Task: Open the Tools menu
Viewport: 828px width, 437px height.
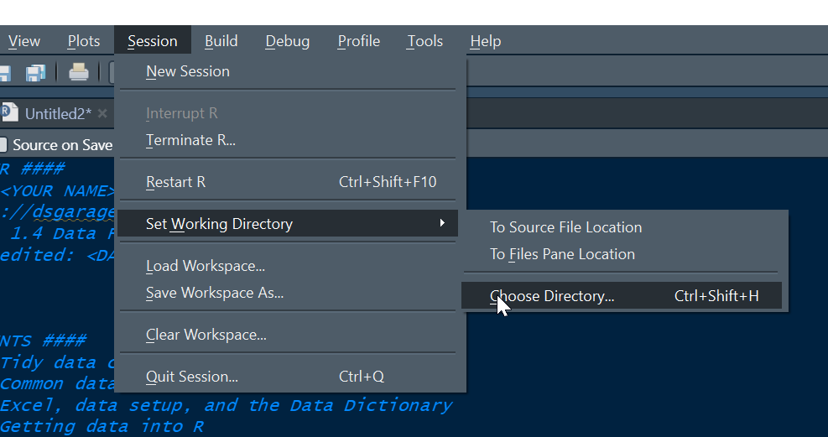Action: (424, 41)
